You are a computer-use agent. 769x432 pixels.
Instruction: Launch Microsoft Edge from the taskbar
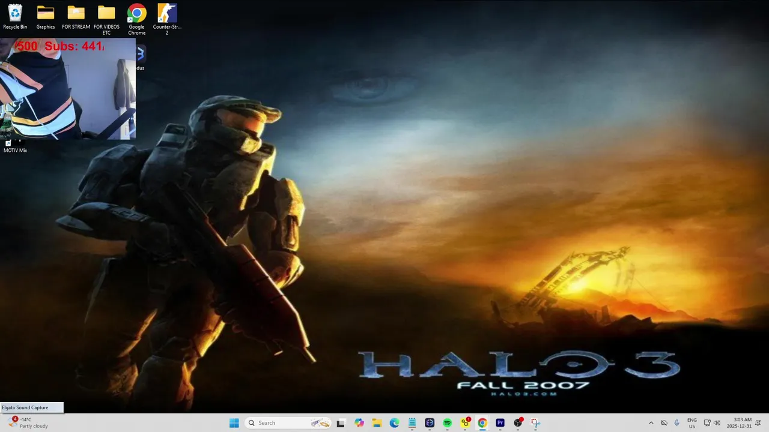[x=394, y=423]
